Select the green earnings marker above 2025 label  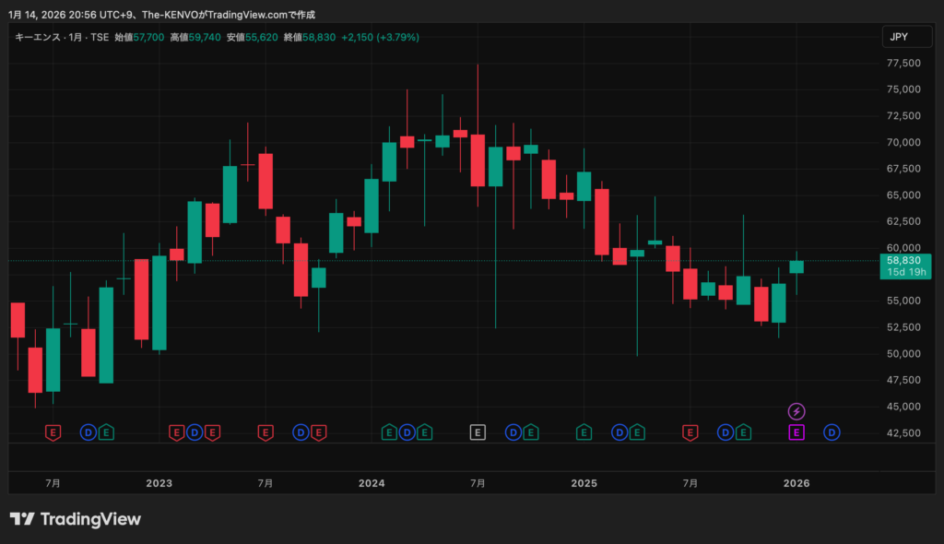(584, 432)
